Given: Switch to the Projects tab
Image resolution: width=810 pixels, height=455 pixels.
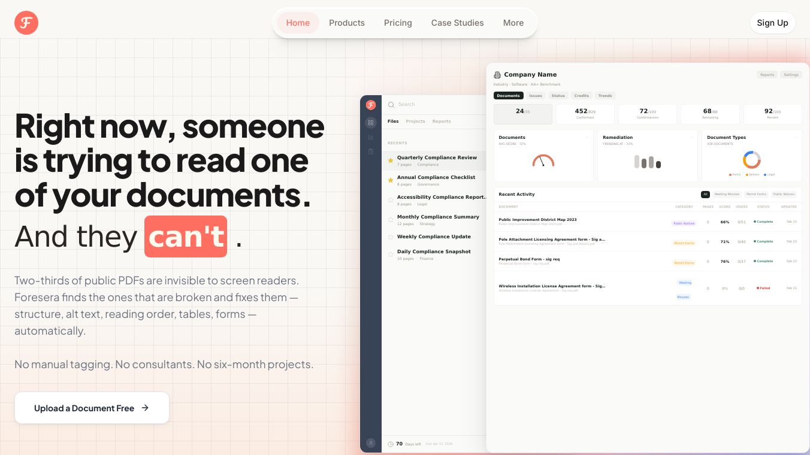Looking at the screenshot, I should point(415,122).
